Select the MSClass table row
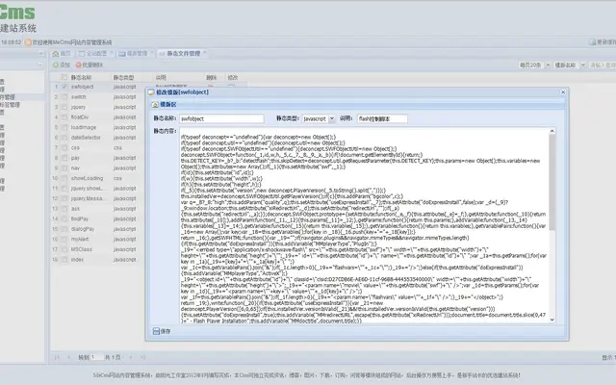This screenshot has width=616, height=385. (x=98, y=249)
